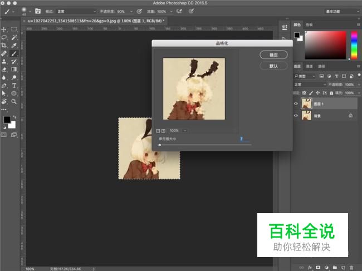
Task: Select the Lasso tool
Action: click(4, 37)
